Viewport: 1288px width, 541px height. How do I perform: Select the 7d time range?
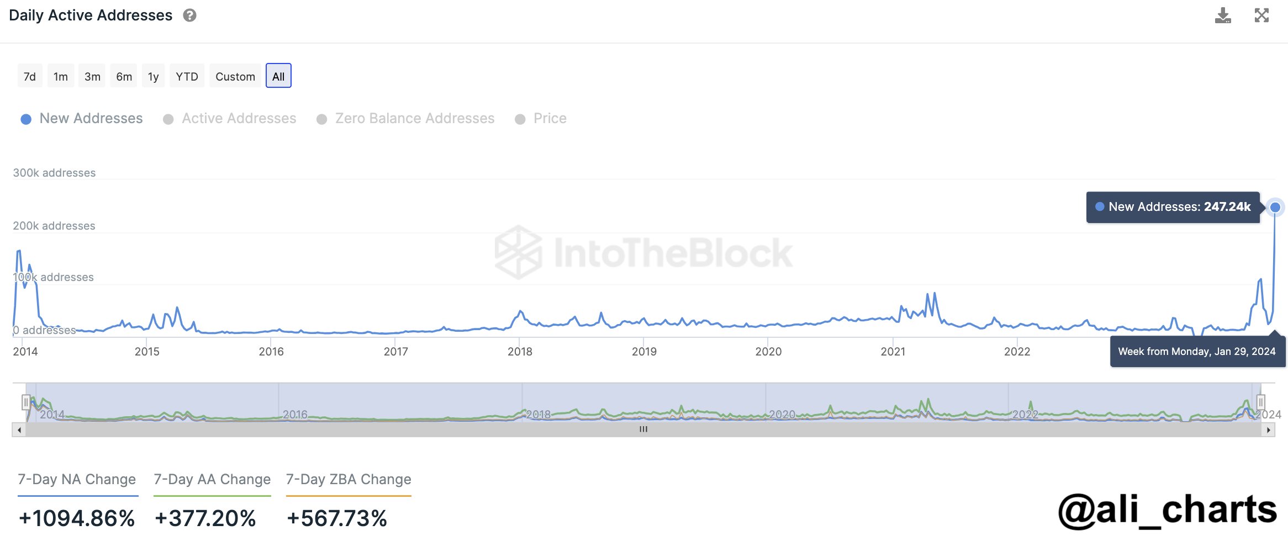click(x=30, y=76)
